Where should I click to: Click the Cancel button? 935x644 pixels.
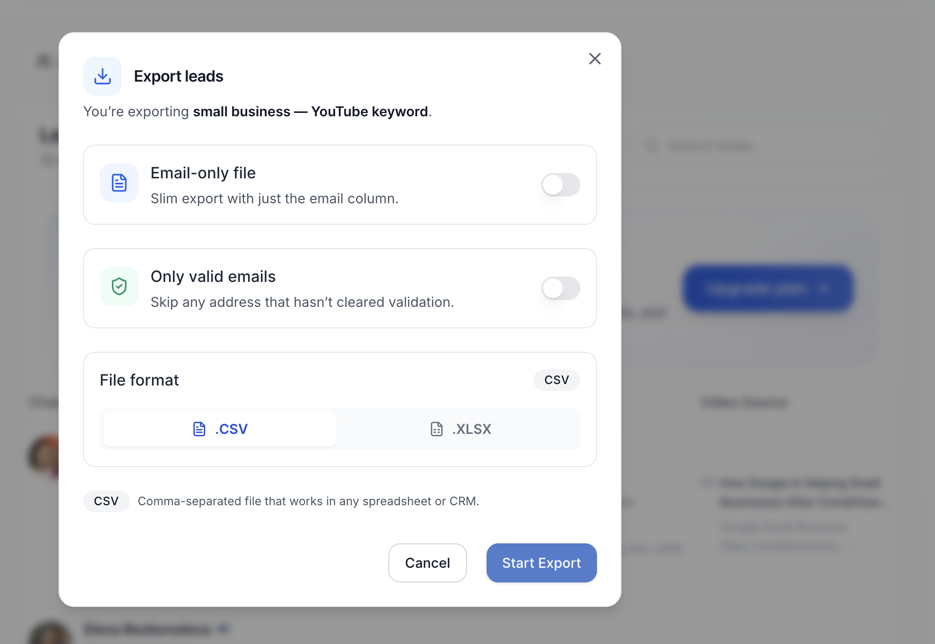click(x=427, y=563)
